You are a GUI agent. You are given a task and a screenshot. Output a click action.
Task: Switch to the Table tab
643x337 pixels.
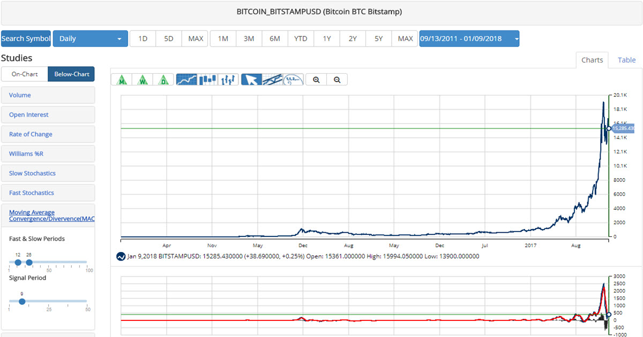626,60
